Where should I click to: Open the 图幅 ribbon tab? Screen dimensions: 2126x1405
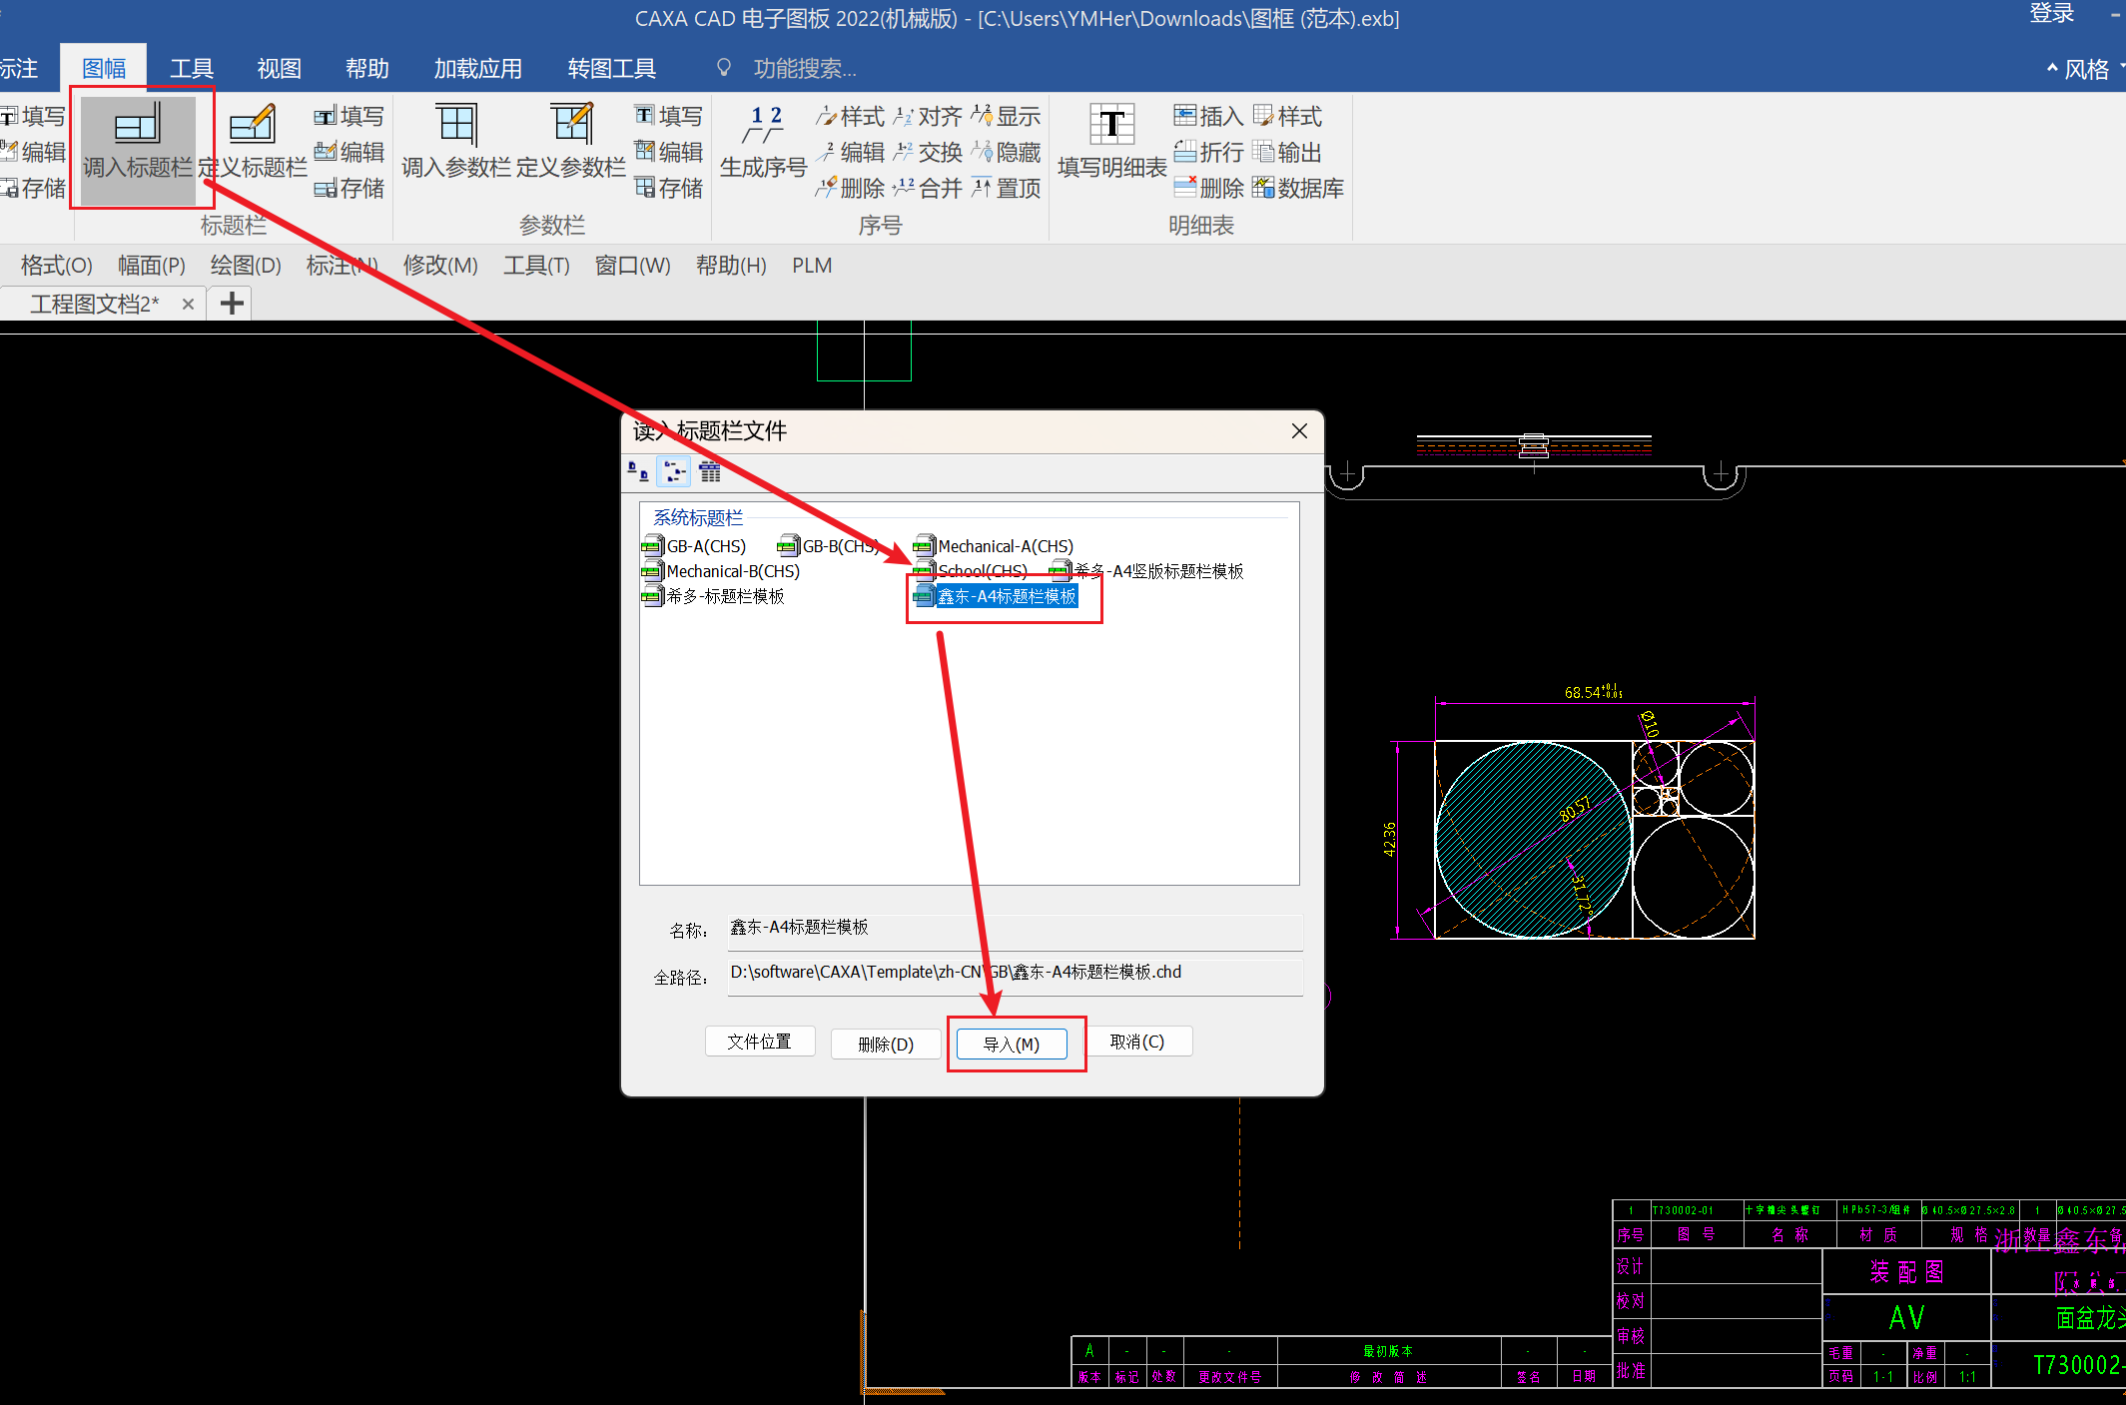pos(104,69)
